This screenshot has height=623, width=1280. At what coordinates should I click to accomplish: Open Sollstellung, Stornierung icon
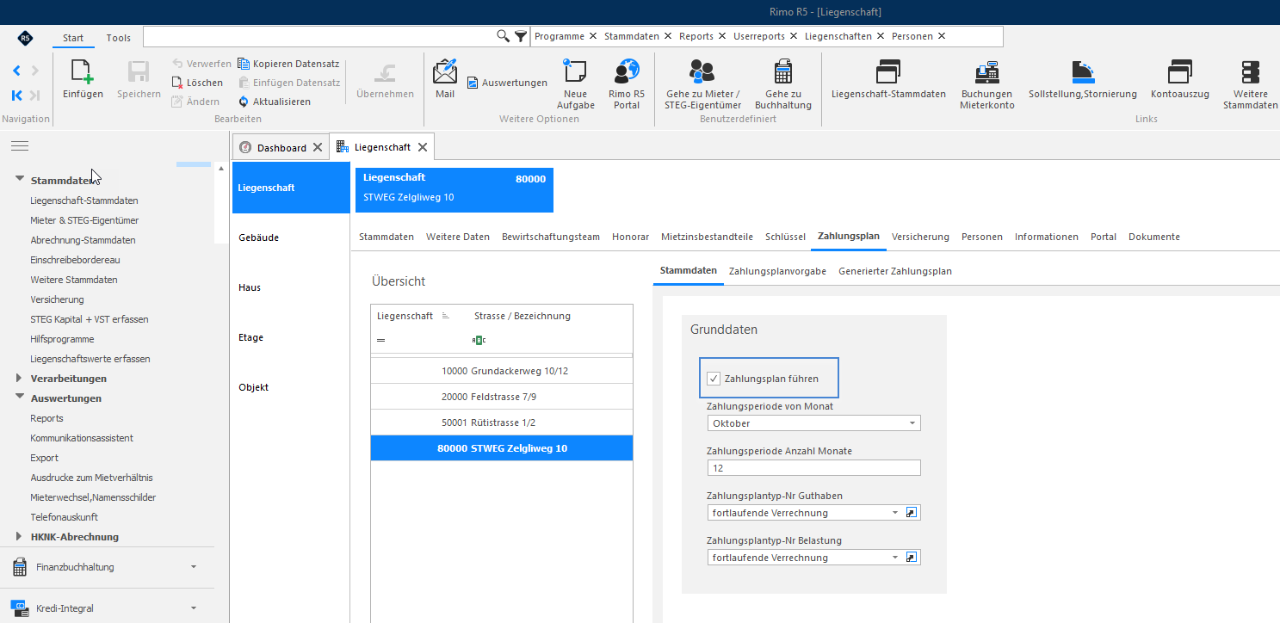(1082, 71)
